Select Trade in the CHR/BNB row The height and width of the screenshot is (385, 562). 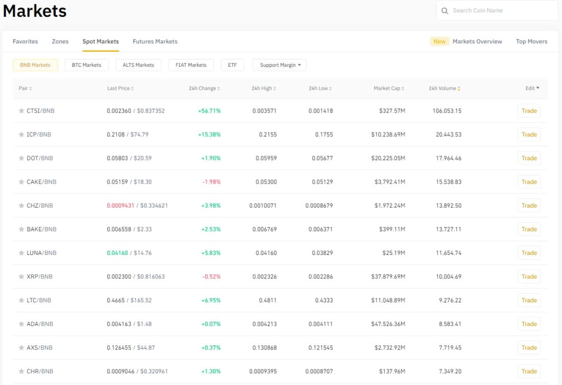pos(529,371)
